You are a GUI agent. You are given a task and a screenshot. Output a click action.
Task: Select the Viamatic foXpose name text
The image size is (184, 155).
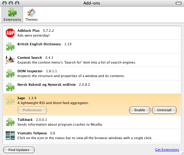[x=32, y=133]
